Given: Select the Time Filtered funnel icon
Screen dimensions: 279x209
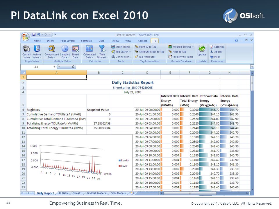Looking at the screenshot, I should tap(102, 48).
